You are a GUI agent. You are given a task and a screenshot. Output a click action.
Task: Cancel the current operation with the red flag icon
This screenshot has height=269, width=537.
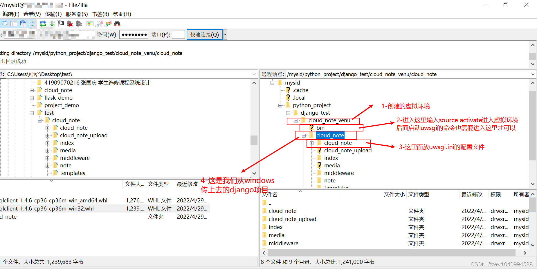[61, 23]
